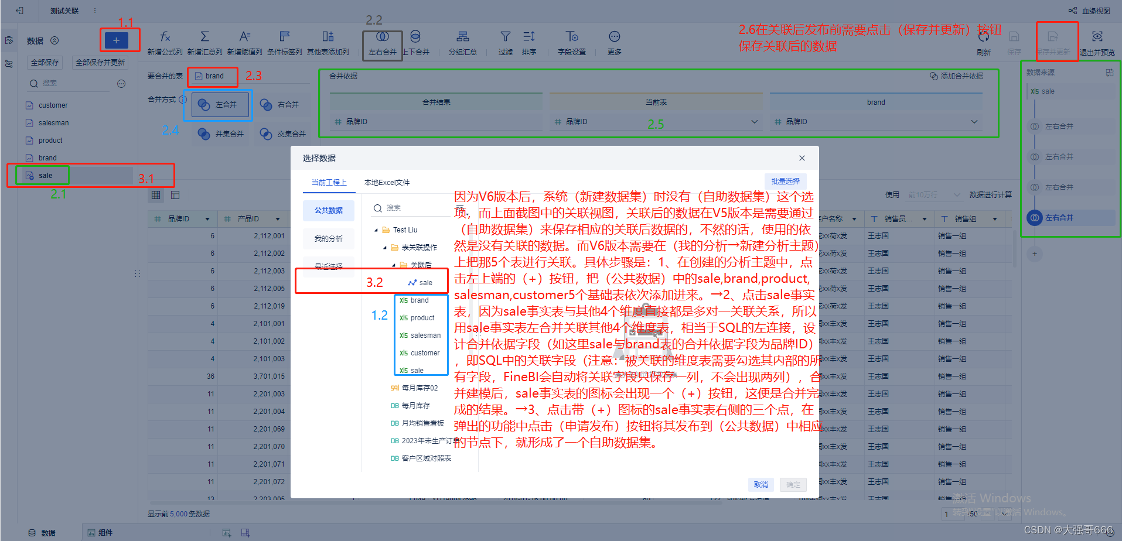Select 上下合并 union tool

point(415,44)
